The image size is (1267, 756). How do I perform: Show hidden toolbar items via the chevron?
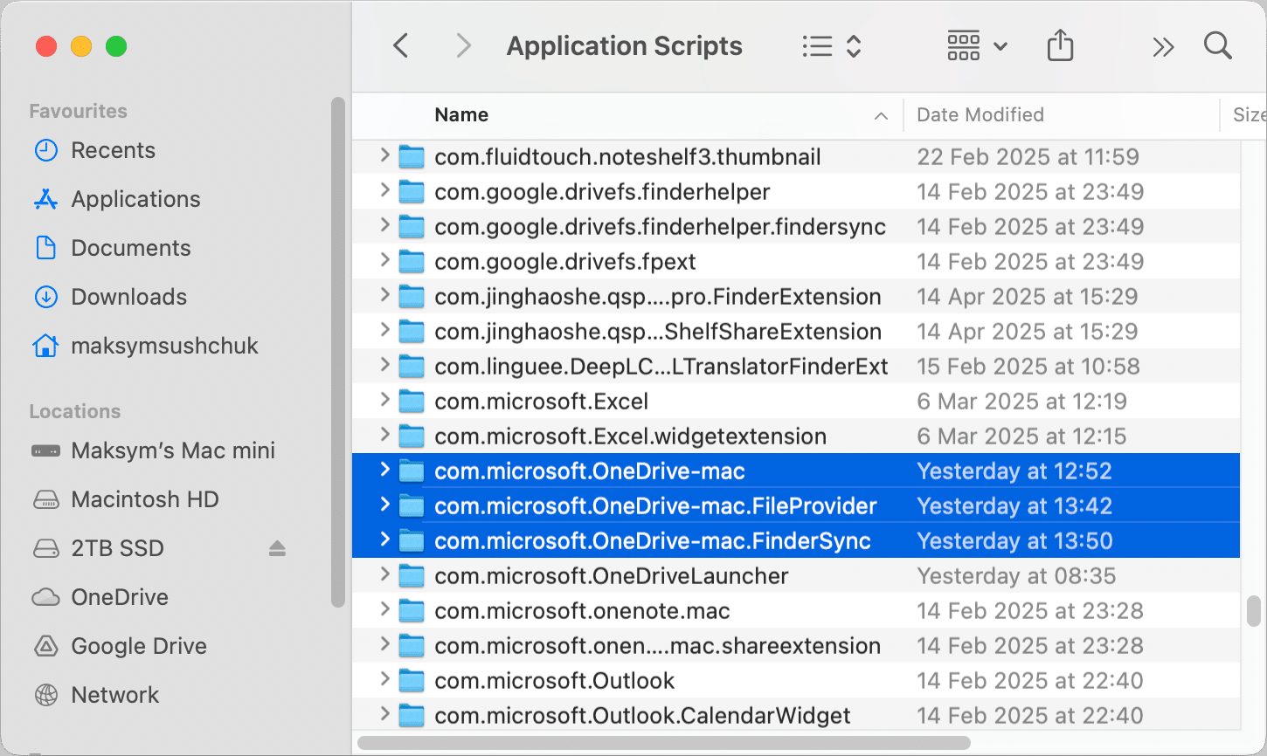pos(1162,45)
